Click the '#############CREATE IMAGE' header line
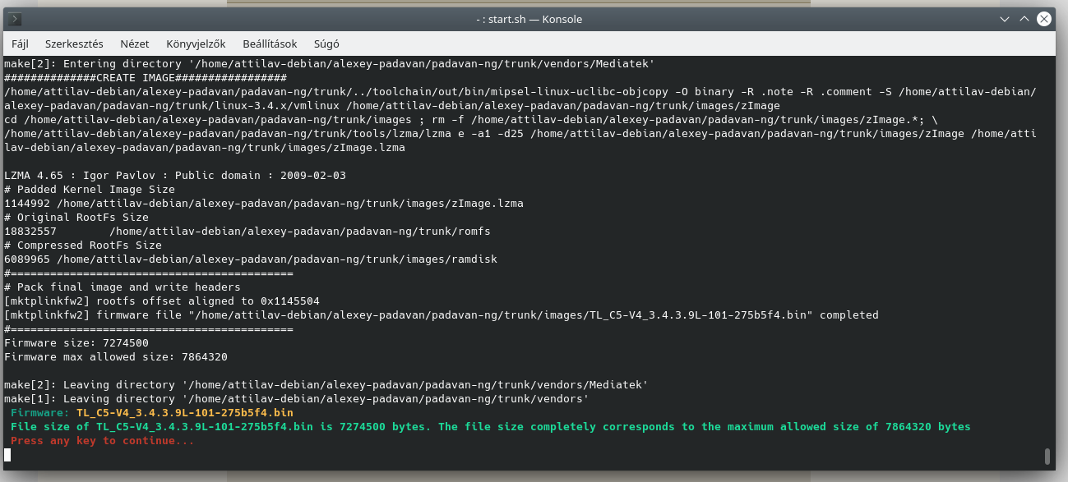The image size is (1068, 482). pyautogui.click(x=146, y=77)
